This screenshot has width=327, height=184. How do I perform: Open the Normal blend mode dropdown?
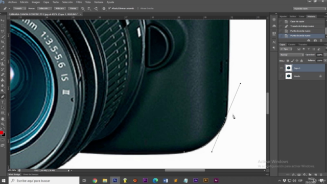292,55
